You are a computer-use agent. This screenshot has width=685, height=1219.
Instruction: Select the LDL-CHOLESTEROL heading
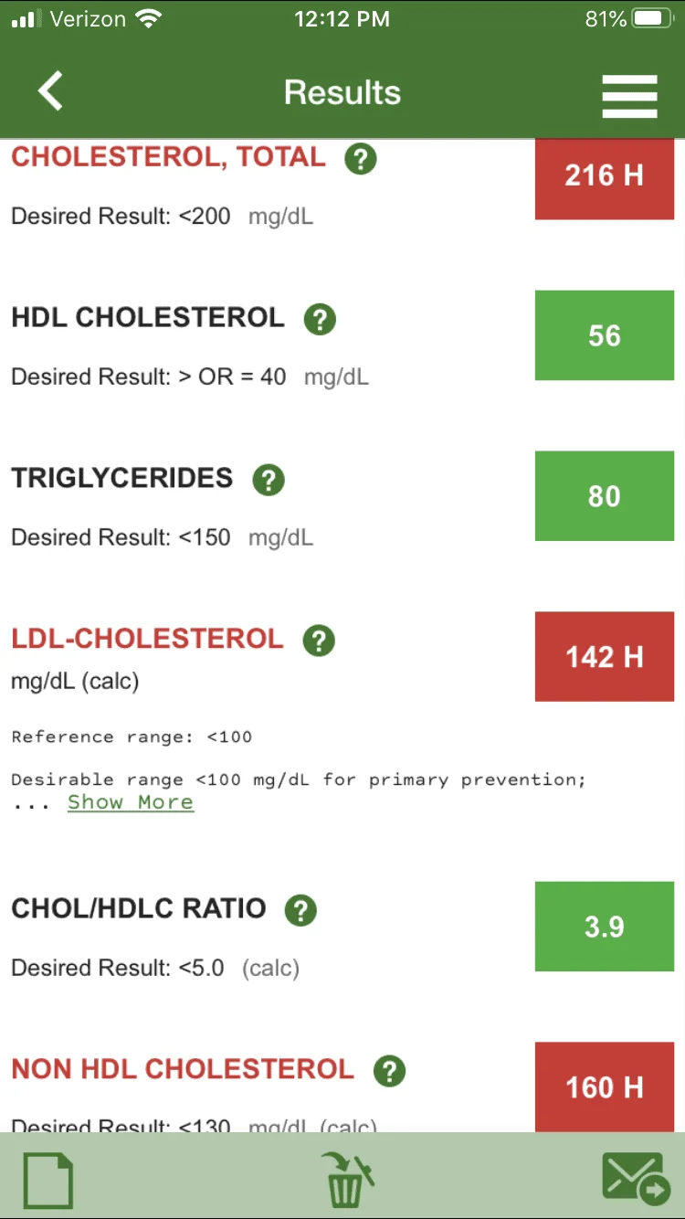pyautogui.click(x=148, y=639)
